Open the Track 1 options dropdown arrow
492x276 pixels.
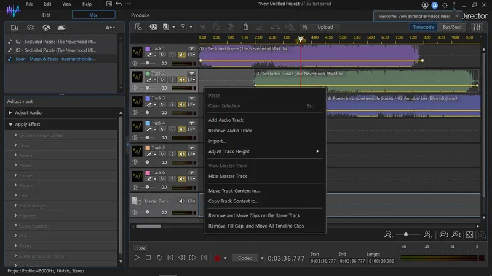point(191,48)
